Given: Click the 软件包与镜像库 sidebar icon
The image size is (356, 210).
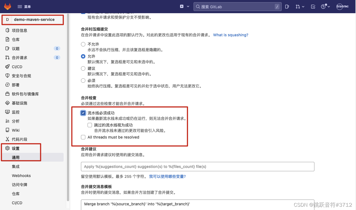Looking at the screenshot, I should [x=7, y=94].
